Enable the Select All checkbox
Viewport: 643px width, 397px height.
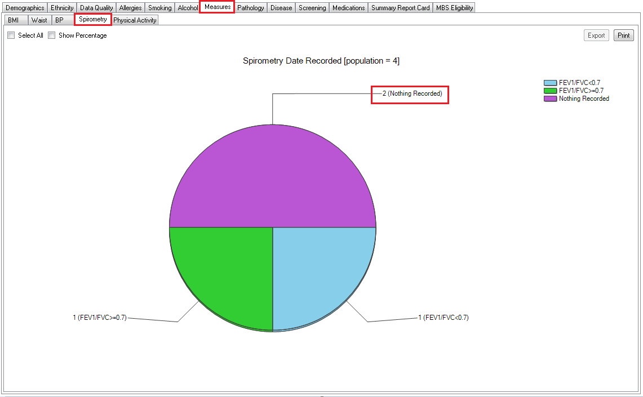[x=11, y=35]
